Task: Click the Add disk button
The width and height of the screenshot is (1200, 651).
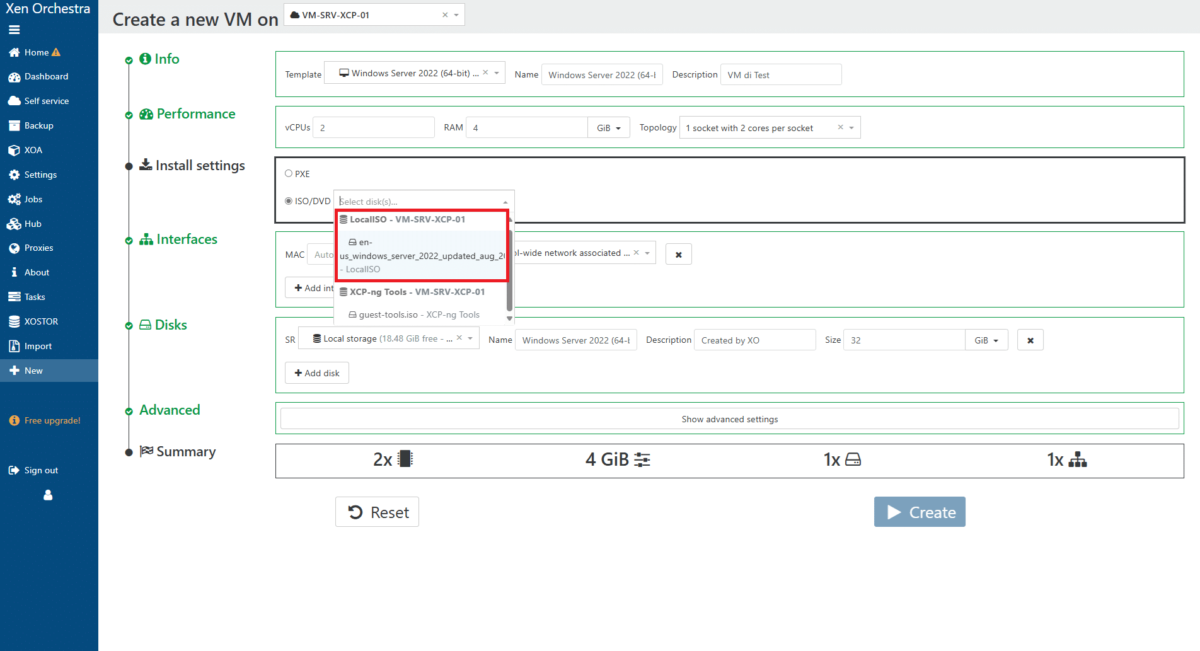Action: tap(317, 373)
